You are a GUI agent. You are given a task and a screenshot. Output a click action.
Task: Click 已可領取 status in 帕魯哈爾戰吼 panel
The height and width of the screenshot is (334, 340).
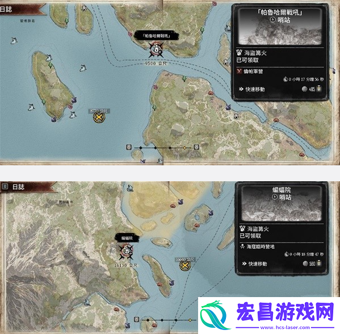[247, 60]
